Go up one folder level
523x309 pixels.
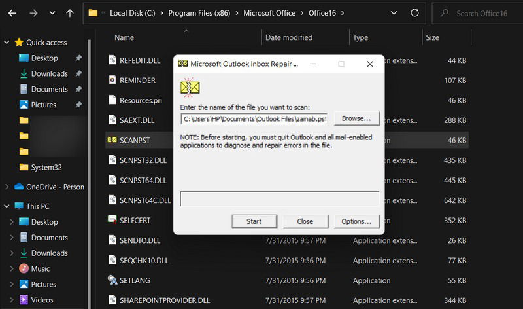[70, 13]
